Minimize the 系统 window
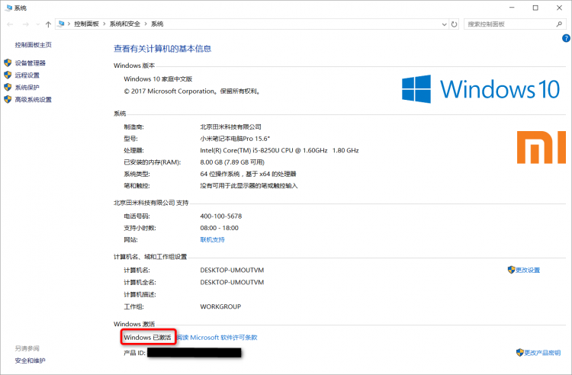This screenshot has height=375, width=572. [x=512, y=8]
